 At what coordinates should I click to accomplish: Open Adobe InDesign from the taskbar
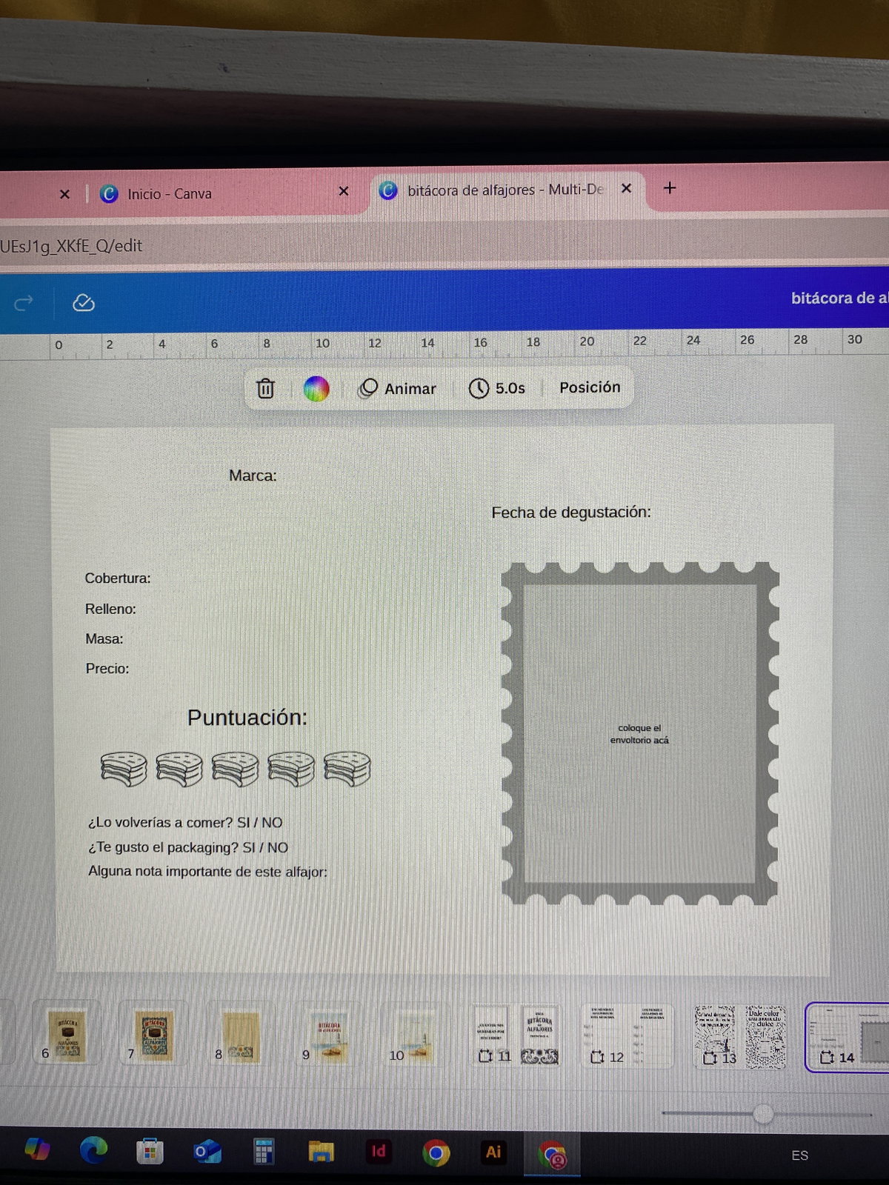378,1151
